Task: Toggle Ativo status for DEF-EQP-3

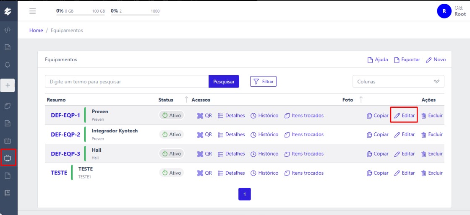Action: pos(171,154)
